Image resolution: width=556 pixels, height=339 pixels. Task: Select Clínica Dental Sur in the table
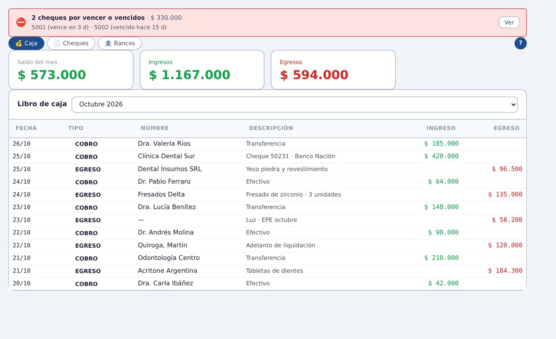166,156
